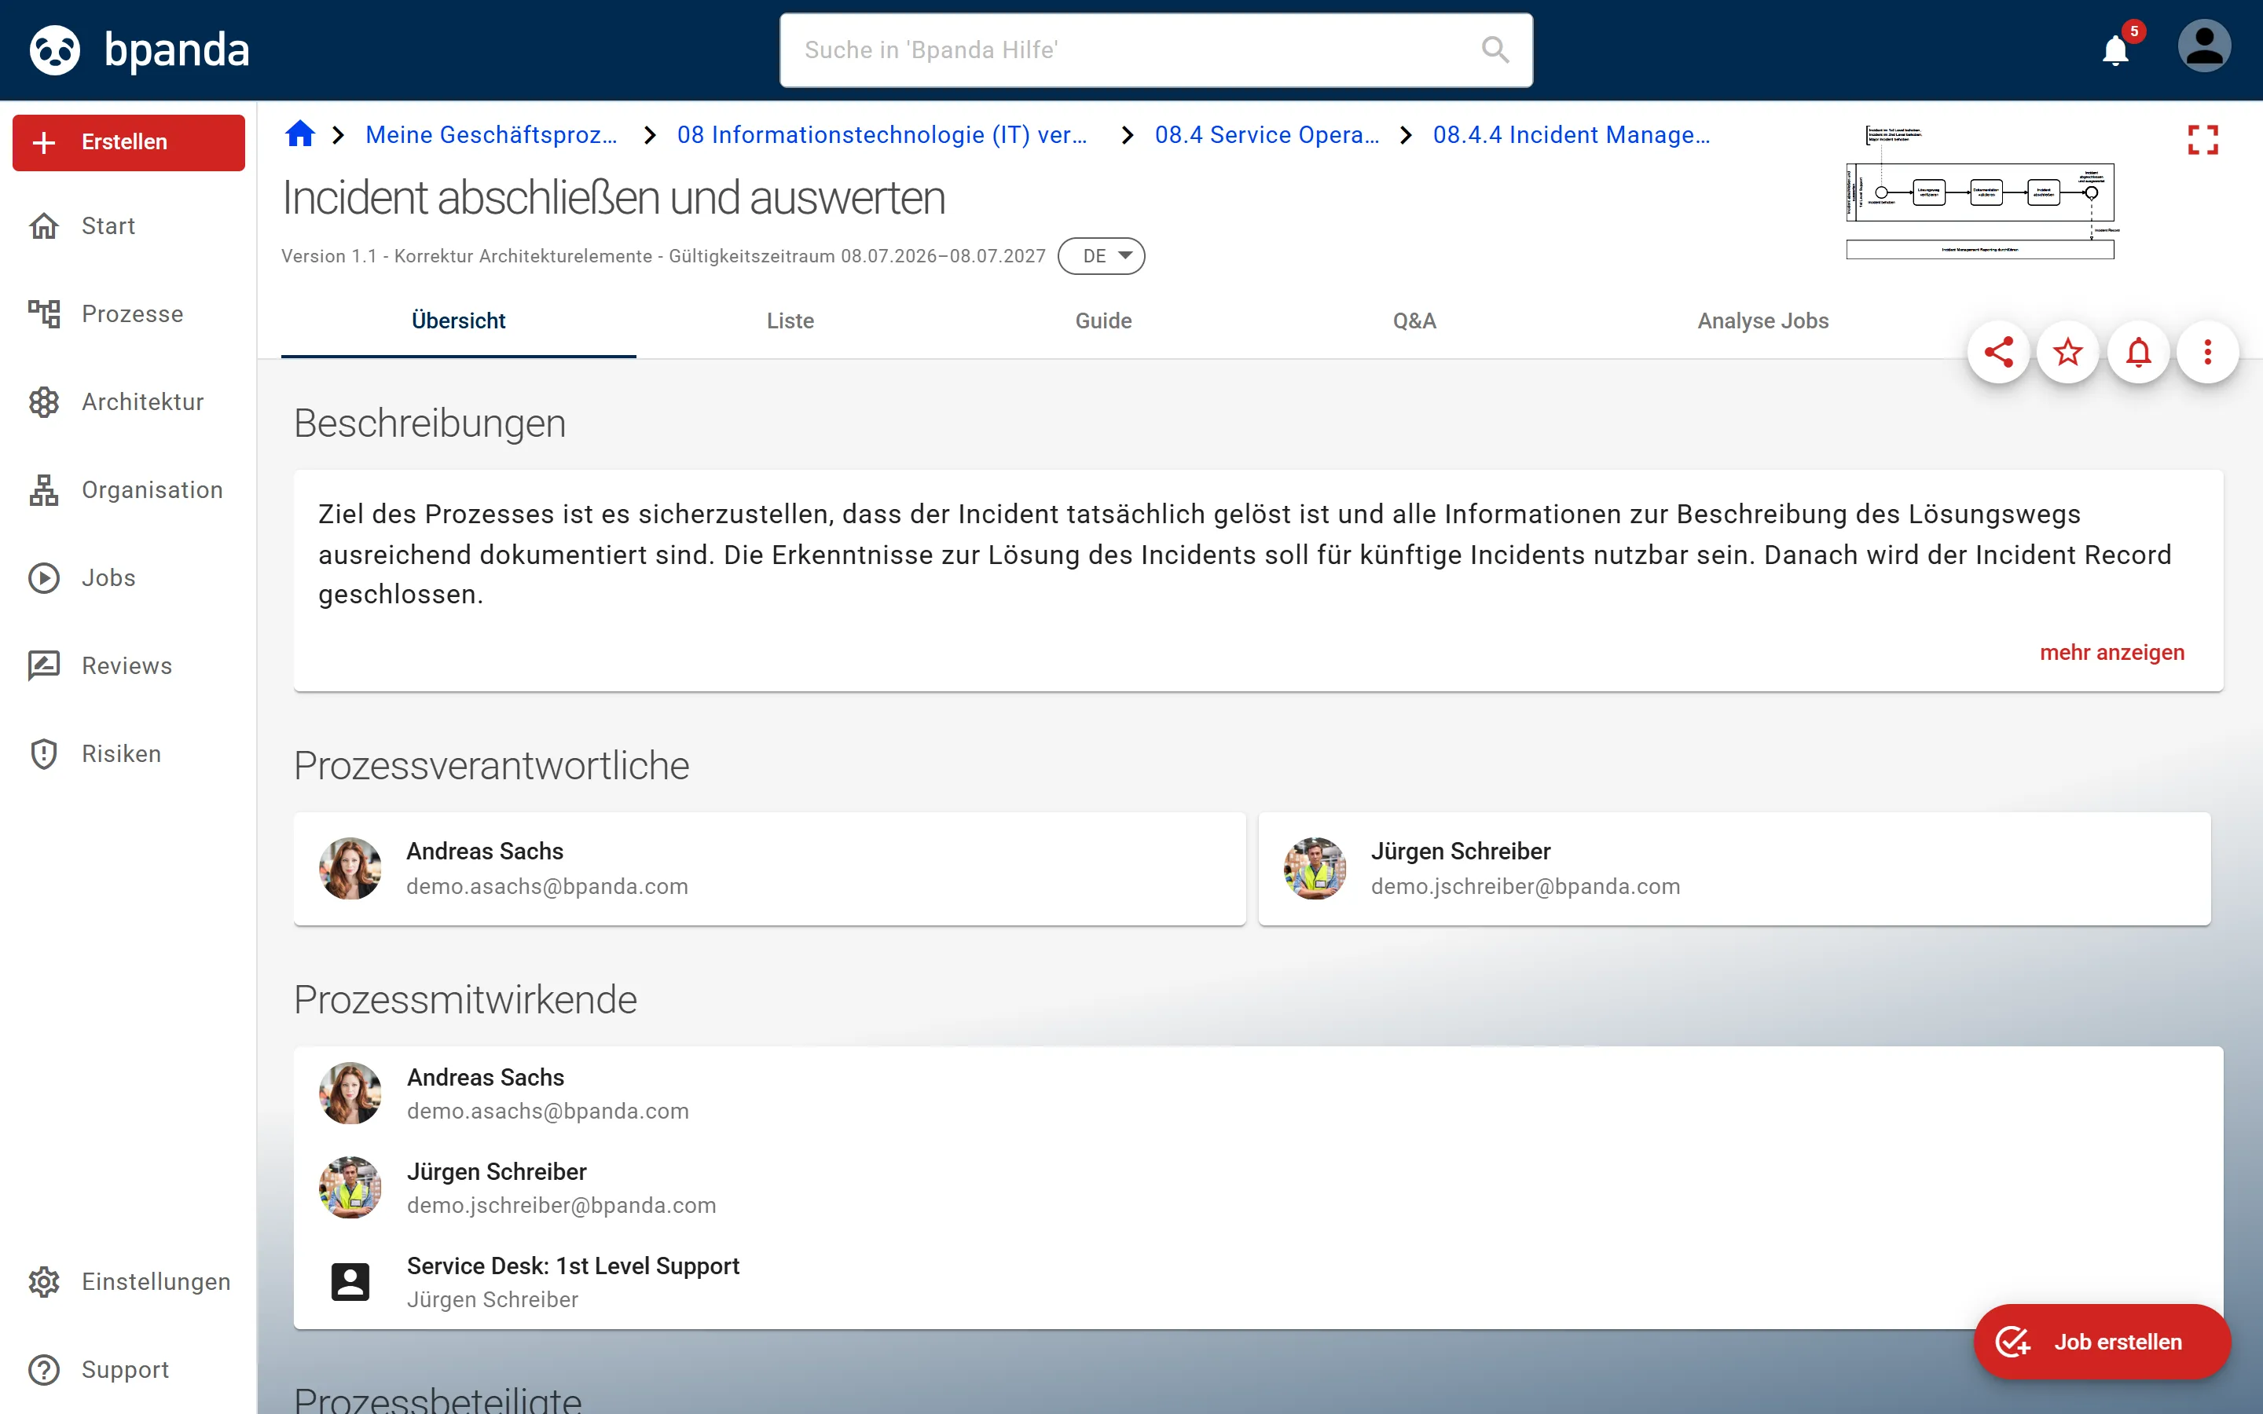Switch to the Guide tab
Viewport: 2263px width, 1414px height.
click(1103, 322)
